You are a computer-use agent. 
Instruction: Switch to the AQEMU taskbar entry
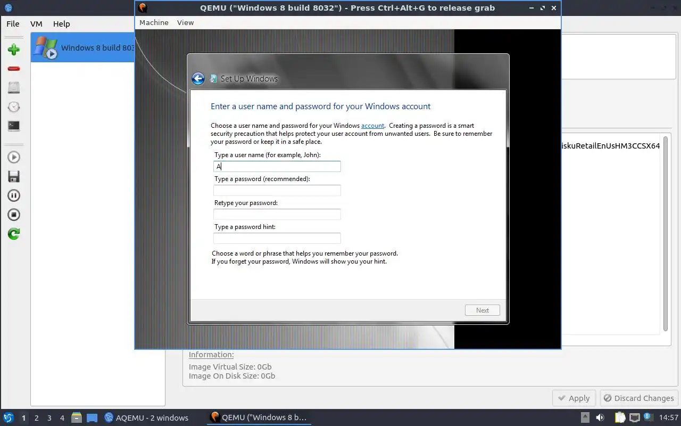(x=146, y=417)
